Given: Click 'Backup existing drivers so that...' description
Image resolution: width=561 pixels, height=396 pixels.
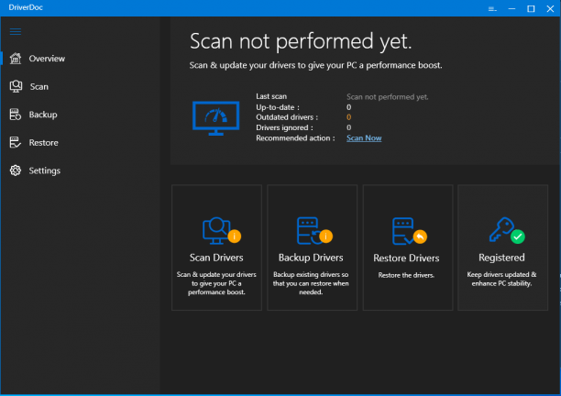Looking at the screenshot, I should pos(311,283).
